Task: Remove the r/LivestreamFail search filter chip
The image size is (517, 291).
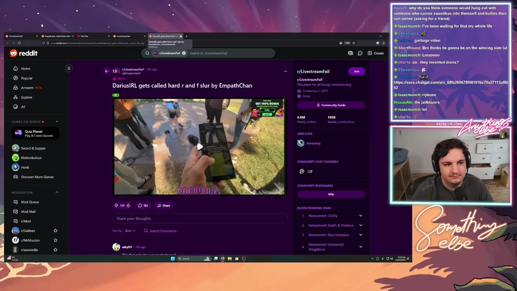Action: (184, 53)
